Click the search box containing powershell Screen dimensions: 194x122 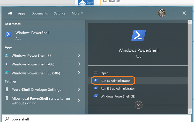coord(97,119)
